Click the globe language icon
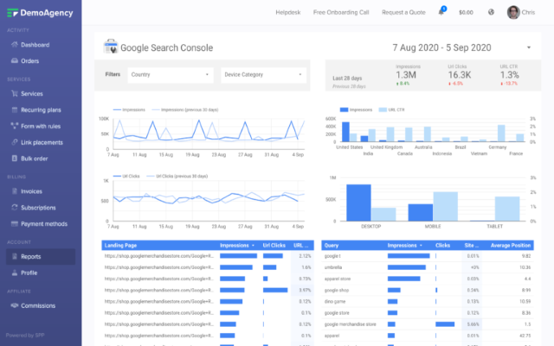The image size is (554, 346). [x=492, y=12]
